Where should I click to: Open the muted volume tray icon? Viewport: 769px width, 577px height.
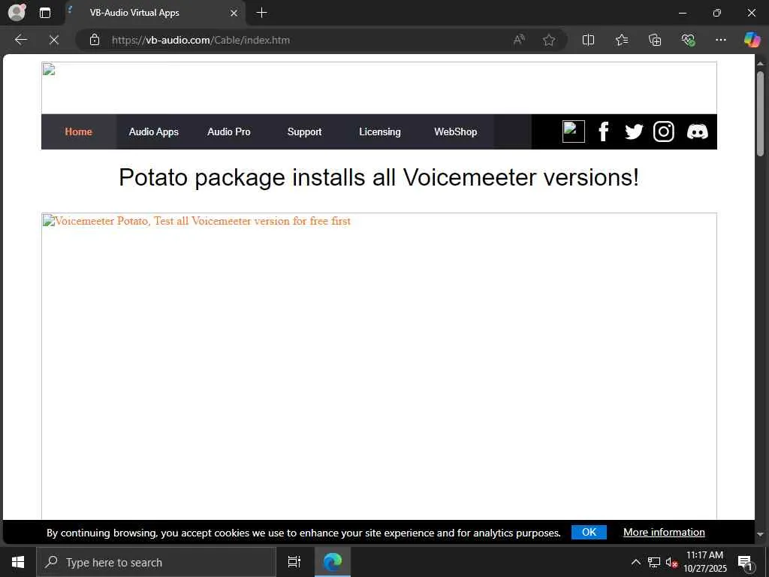(x=671, y=562)
